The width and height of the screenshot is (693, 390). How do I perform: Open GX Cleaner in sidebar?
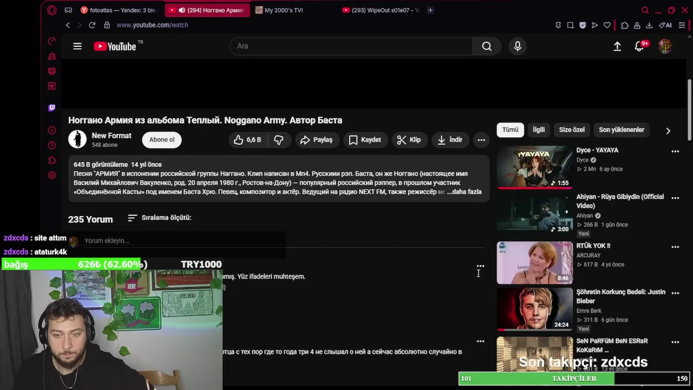click(52, 56)
